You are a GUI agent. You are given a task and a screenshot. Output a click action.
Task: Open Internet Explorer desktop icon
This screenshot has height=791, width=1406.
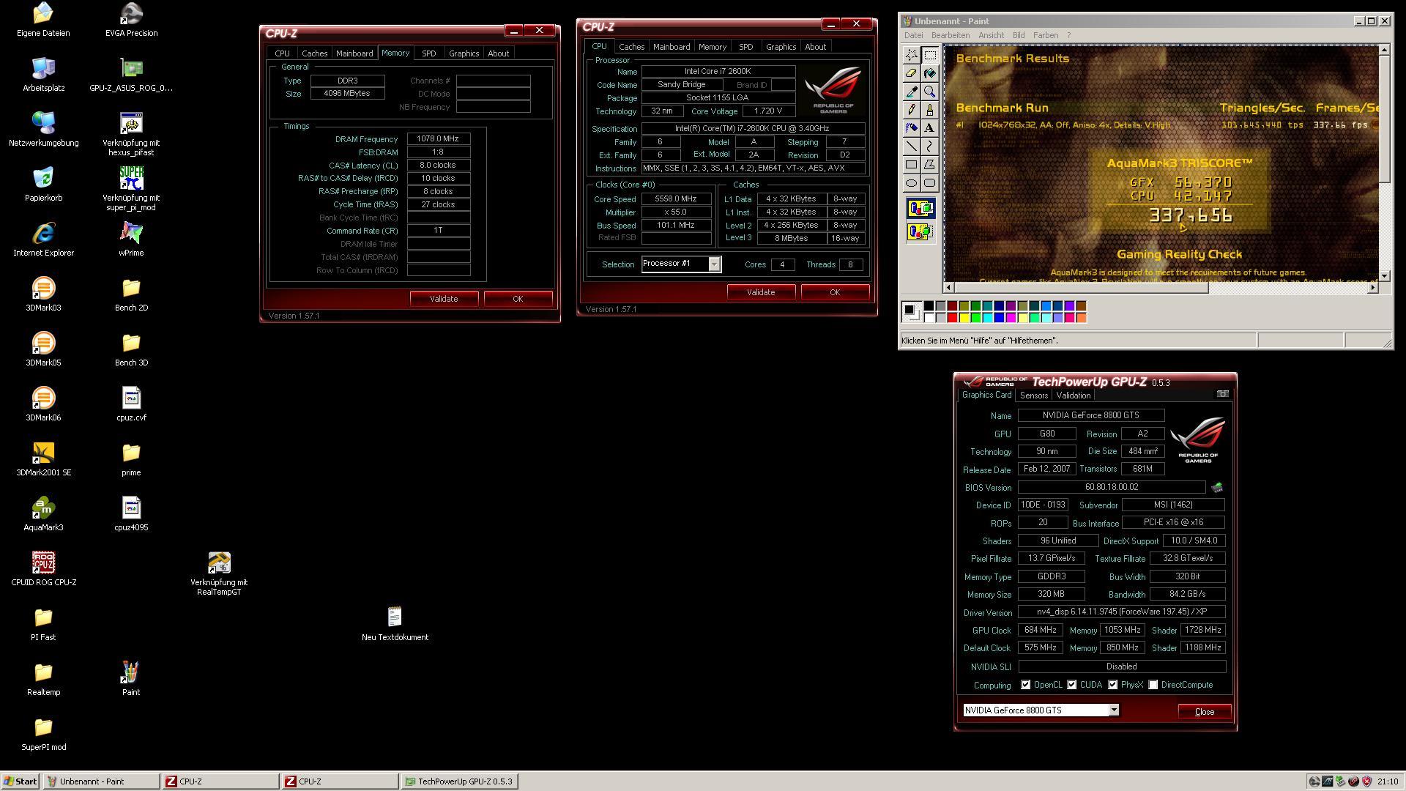[x=43, y=239]
